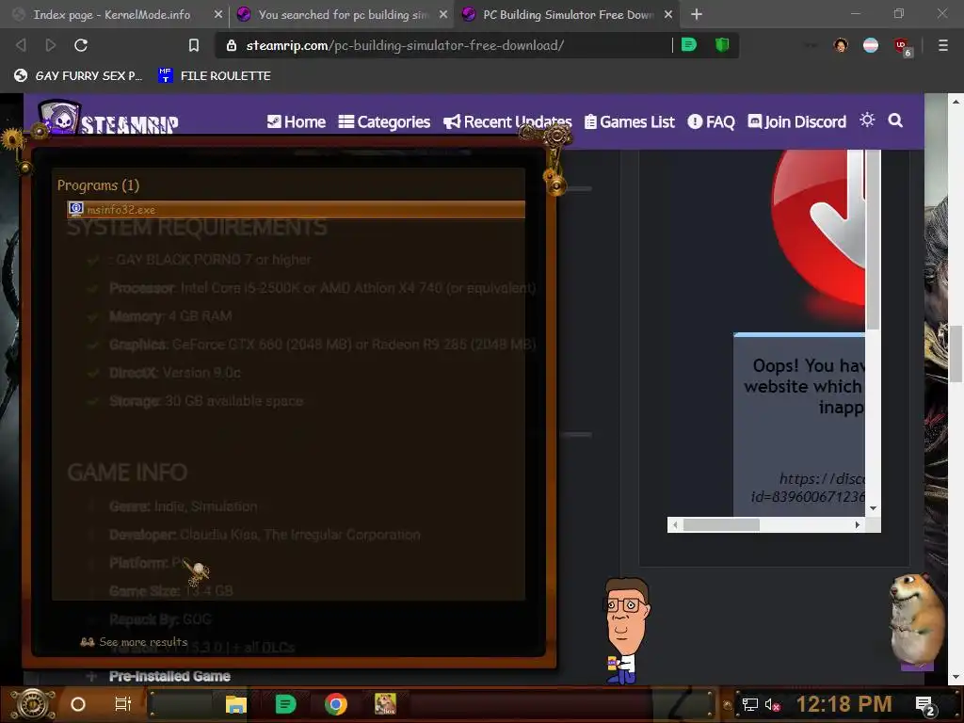Open the steampunk Start button
Image resolution: width=964 pixels, height=723 pixels.
click(x=33, y=704)
